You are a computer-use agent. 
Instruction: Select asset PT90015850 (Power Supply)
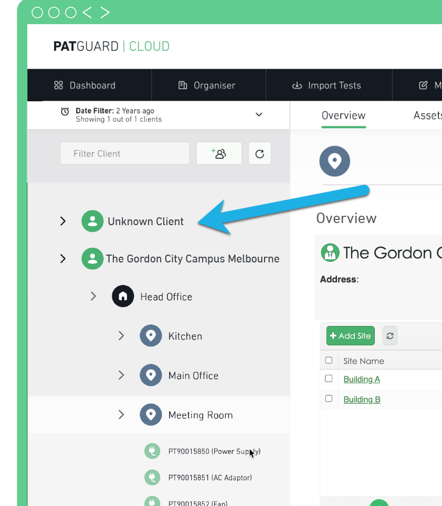coord(214,451)
